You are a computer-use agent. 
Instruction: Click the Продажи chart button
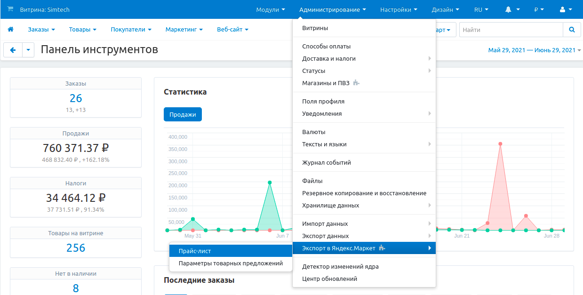pyautogui.click(x=183, y=114)
